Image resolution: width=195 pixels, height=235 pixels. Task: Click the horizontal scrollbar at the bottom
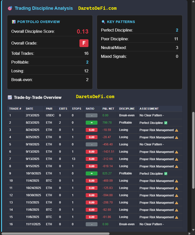55,233
